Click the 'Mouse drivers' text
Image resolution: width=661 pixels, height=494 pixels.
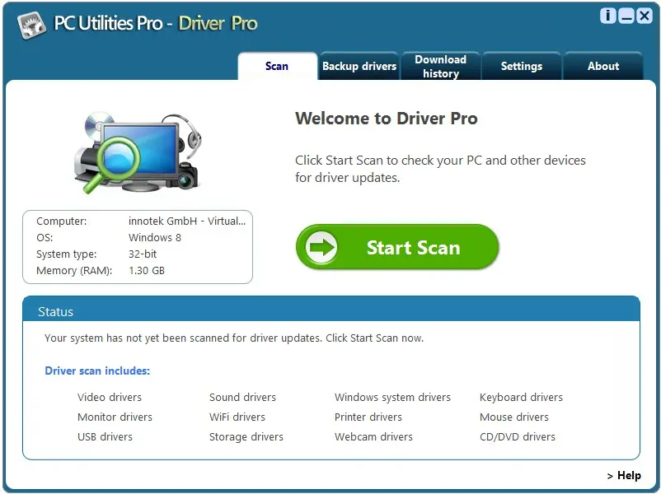coord(514,417)
